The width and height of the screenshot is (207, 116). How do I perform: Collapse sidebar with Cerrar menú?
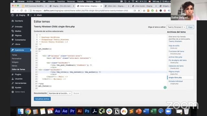click(20, 92)
